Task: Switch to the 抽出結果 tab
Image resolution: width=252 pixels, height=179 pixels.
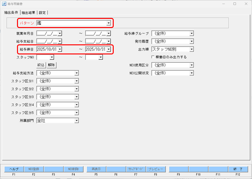Action: [x=28, y=13]
